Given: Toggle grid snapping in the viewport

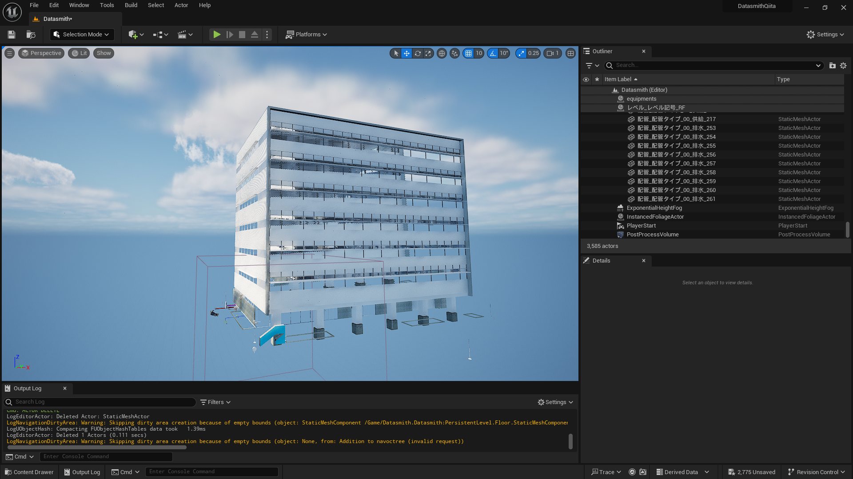Looking at the screenshot, I should point(469,53).
